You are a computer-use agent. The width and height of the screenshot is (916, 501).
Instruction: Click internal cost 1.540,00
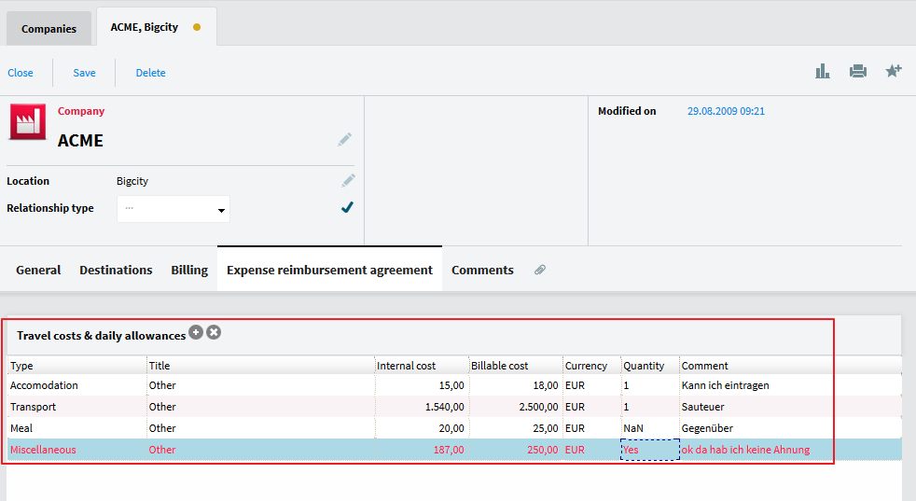[445, 407]
